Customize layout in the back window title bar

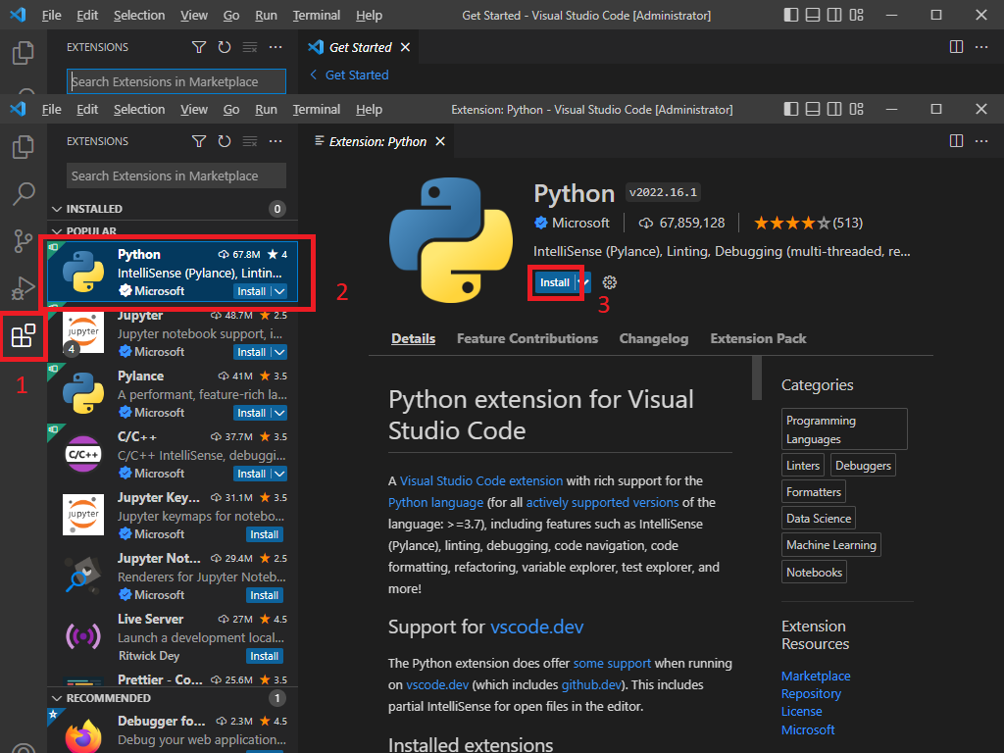coord(856,15)
